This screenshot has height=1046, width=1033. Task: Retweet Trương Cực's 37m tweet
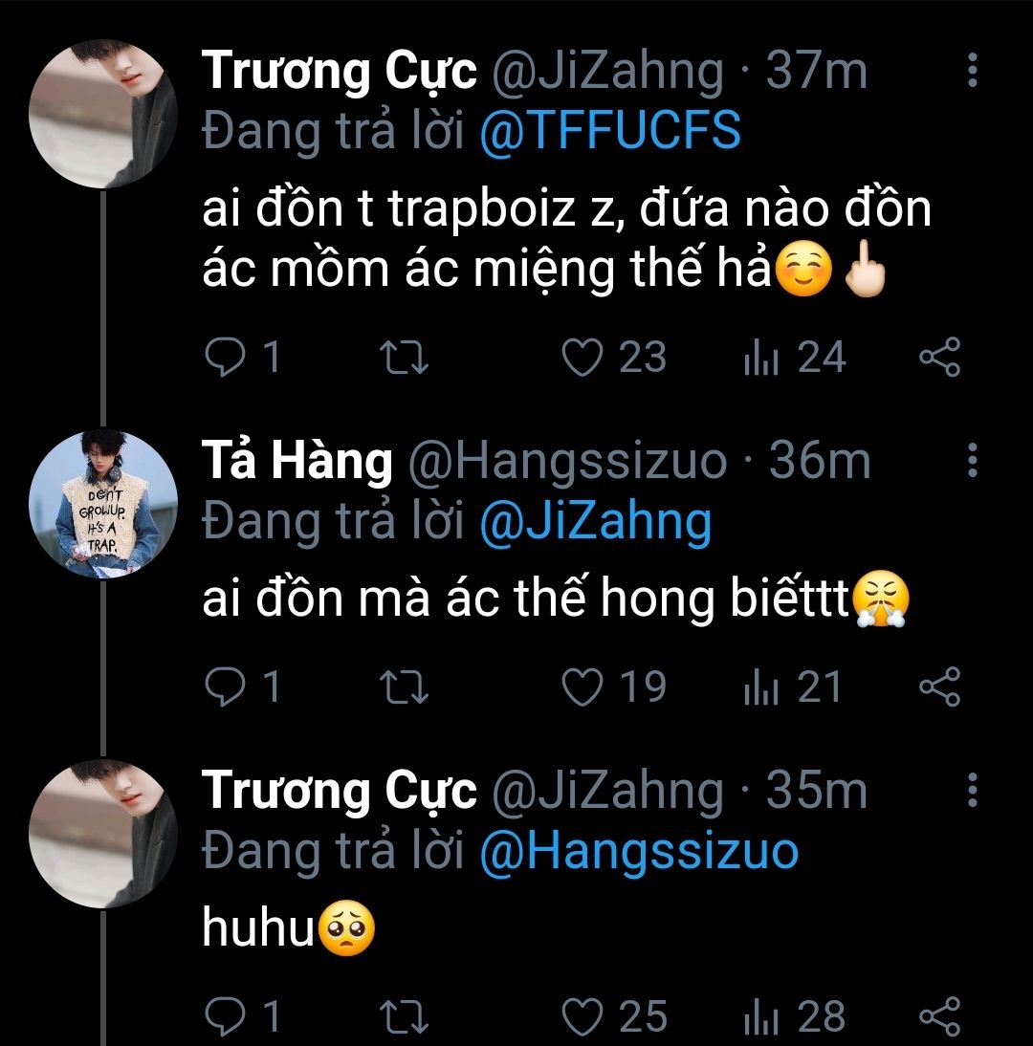(x=404, y=358)
